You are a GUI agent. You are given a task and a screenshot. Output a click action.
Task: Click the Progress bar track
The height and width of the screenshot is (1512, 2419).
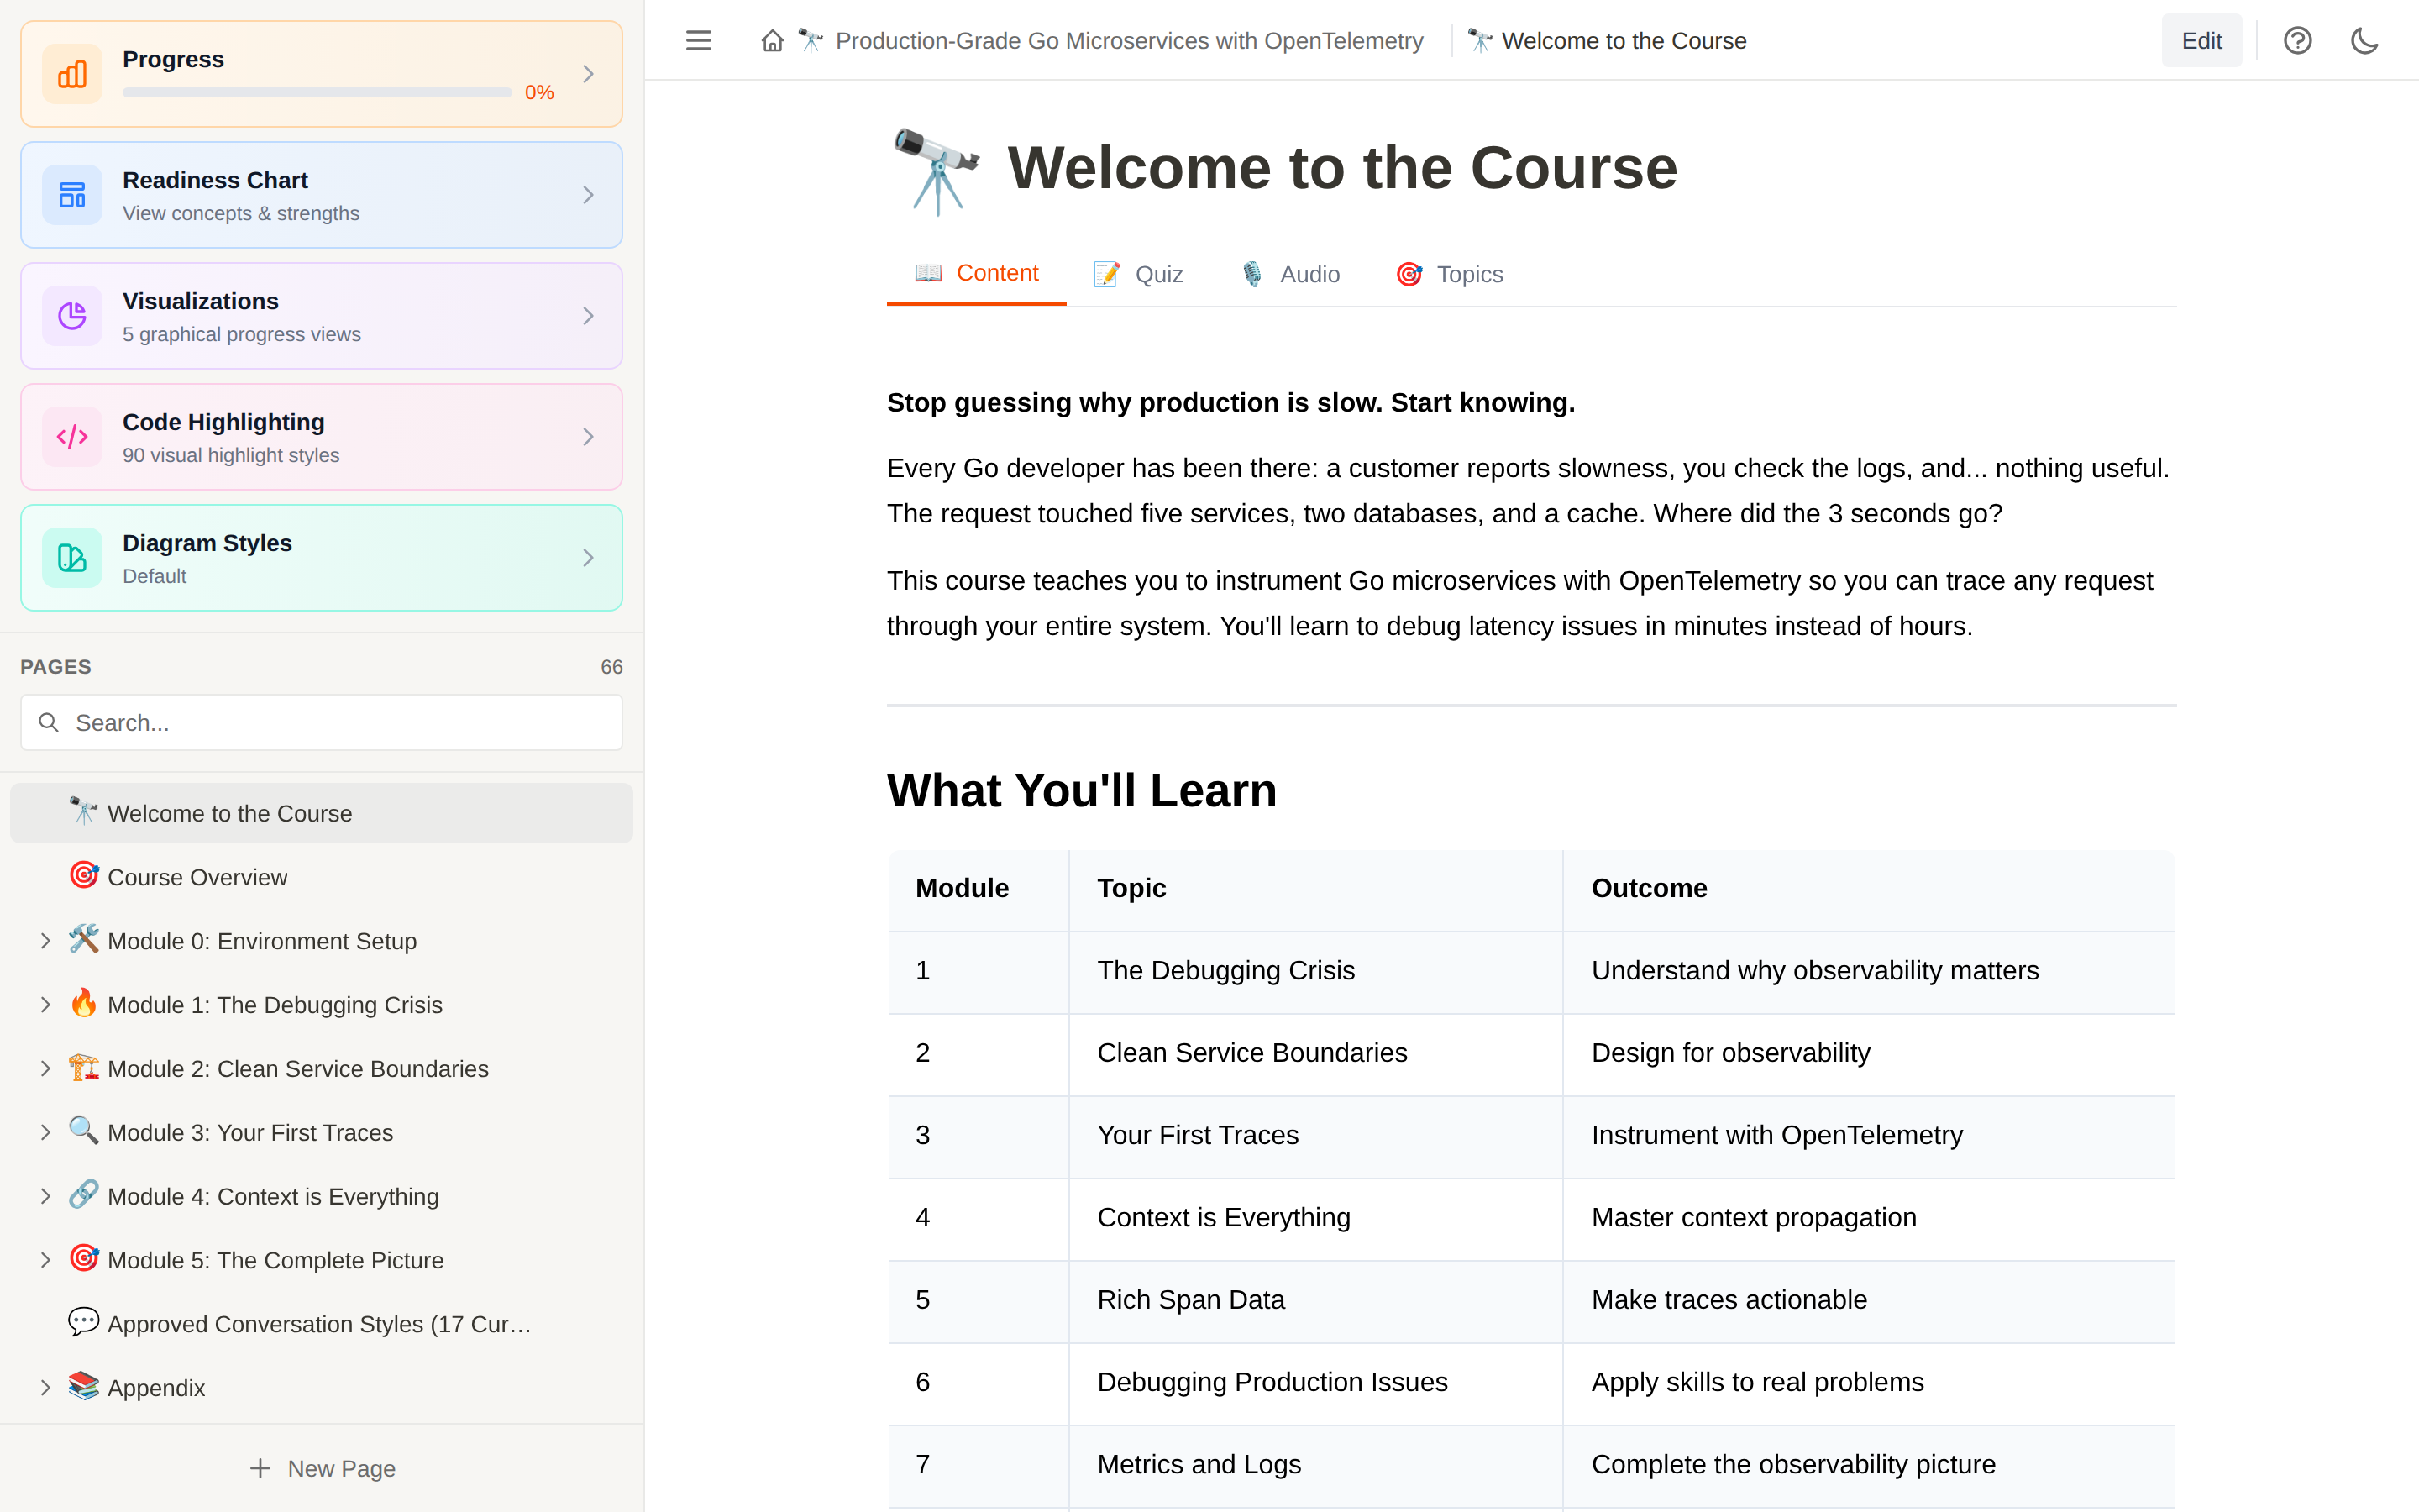pos(317,92)
